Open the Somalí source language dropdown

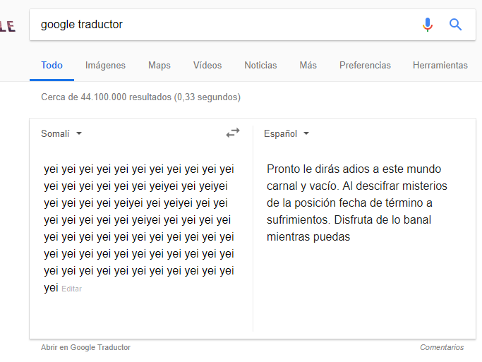pos(61,133)
